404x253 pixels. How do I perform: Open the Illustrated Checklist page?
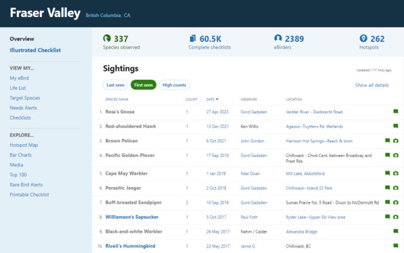click(35, 50)
